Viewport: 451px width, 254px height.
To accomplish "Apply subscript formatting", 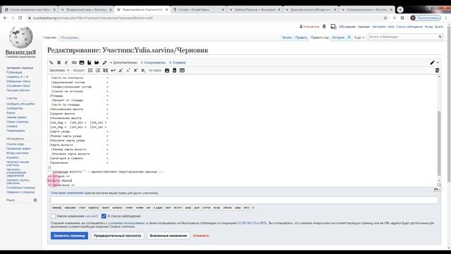I will click(x=143, y=71).
